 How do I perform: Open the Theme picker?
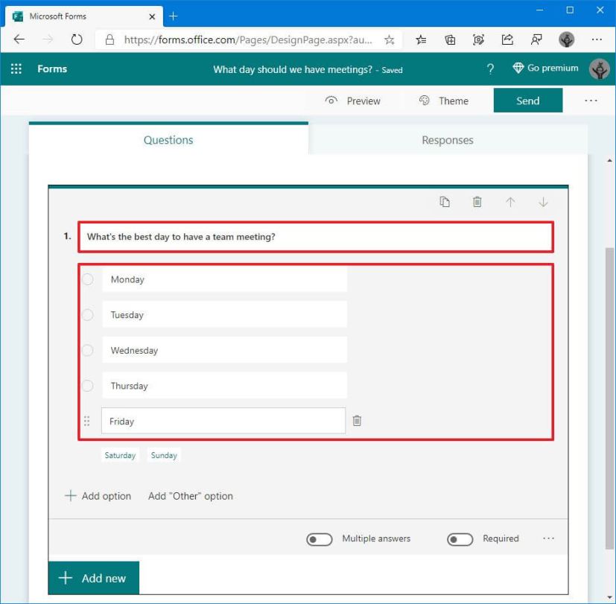(x=443, y=101)
